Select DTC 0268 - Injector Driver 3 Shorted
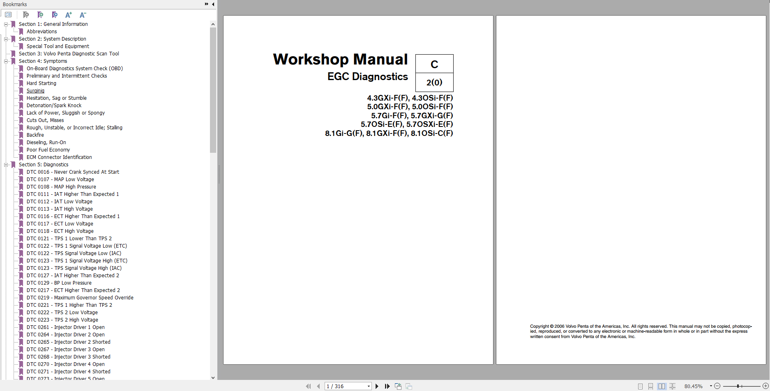Viewport: 770px width, 391px height. coord(68,357)
